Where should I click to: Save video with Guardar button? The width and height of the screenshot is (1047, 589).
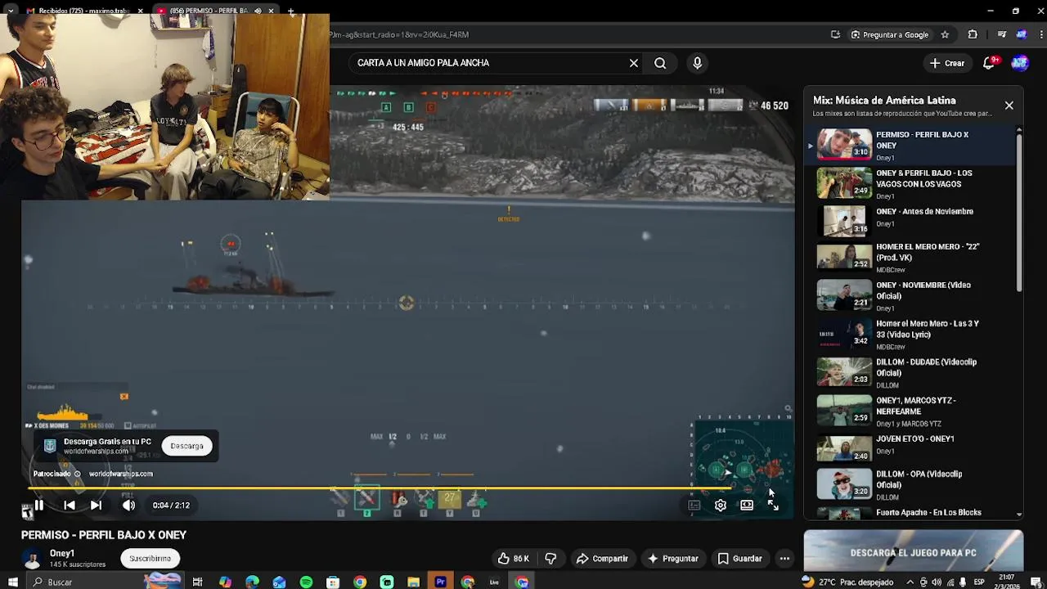(739, 559)
